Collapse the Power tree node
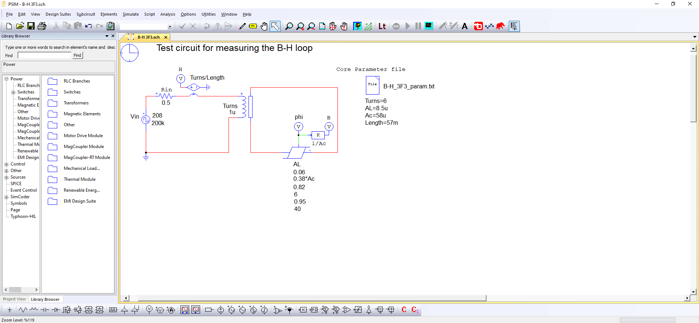The image size is (699, 323). pyautogui.click(x=6, y=79)
